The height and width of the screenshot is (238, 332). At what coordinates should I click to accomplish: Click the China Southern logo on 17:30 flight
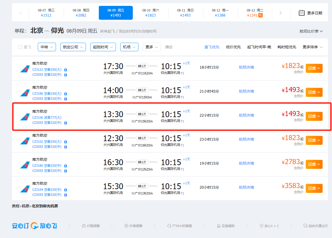[x=25, y=69]
